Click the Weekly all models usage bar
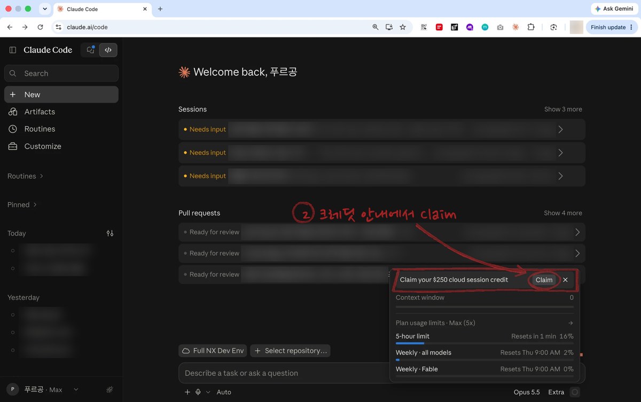Screen dimensions: 641x402 click(x=484, y=360)
